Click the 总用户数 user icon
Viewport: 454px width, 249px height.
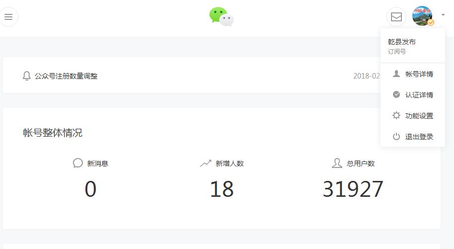pyautogui.click(x=337, y=163)
